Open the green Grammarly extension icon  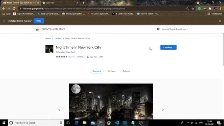point(199,8)
